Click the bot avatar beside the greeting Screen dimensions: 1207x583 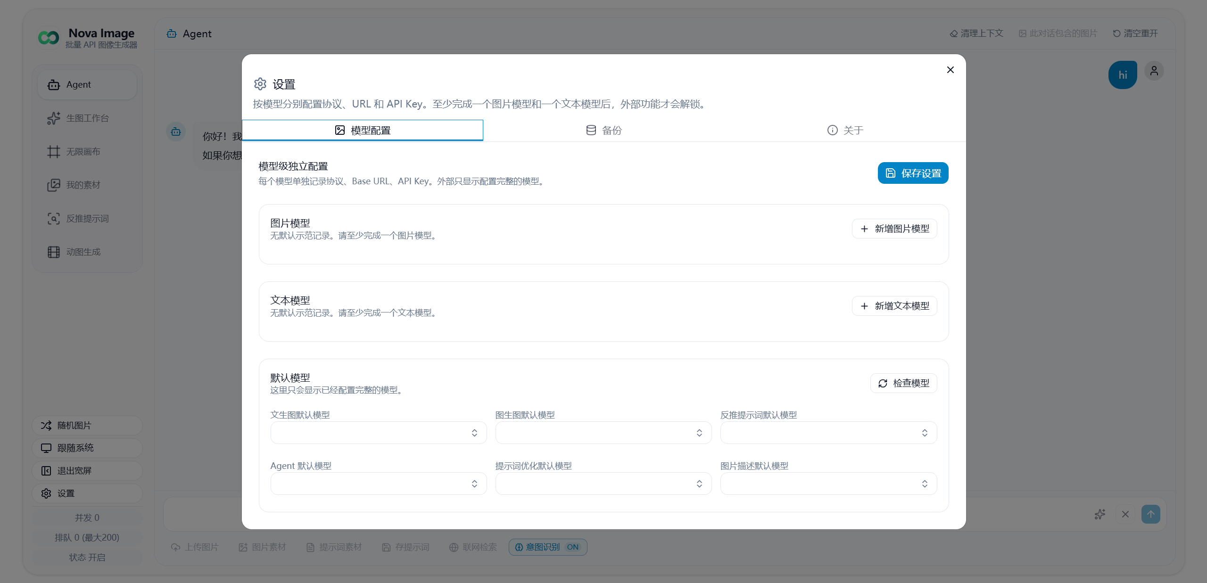176,131
